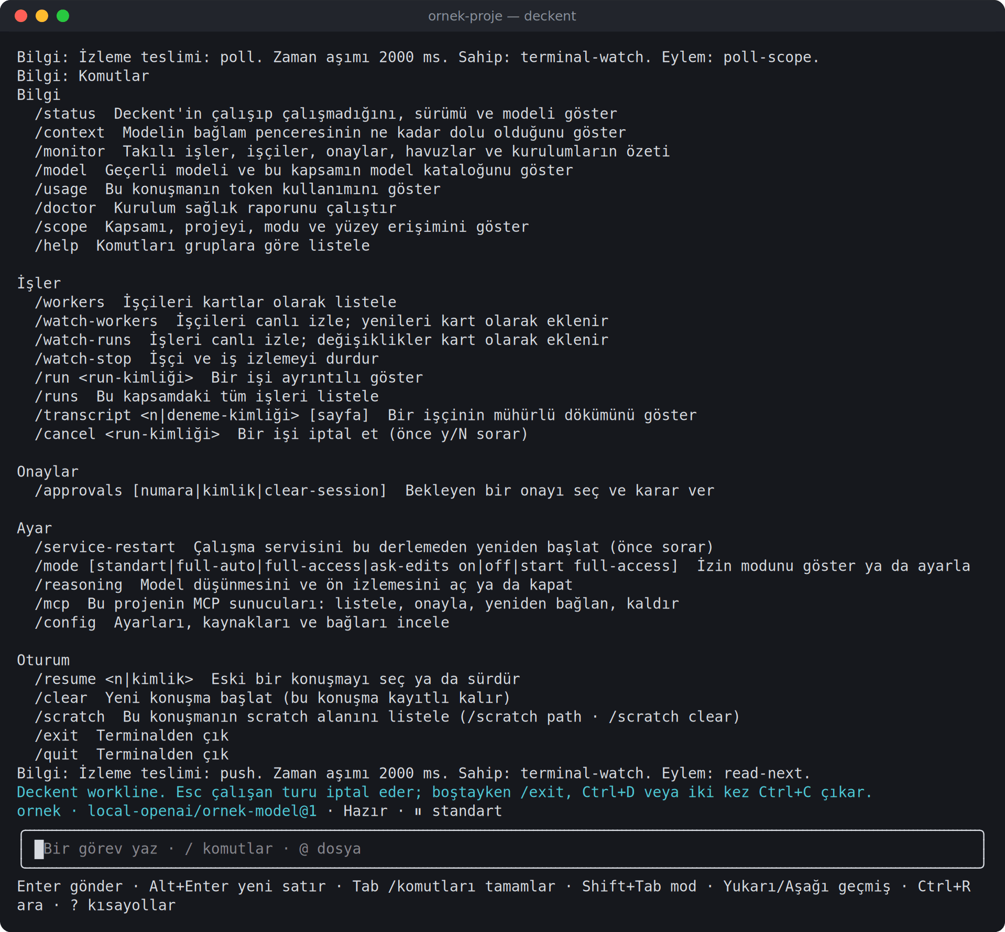Click the '/transcript' command line
Screen dimensions: 1005x932
(x=366, y=415)
